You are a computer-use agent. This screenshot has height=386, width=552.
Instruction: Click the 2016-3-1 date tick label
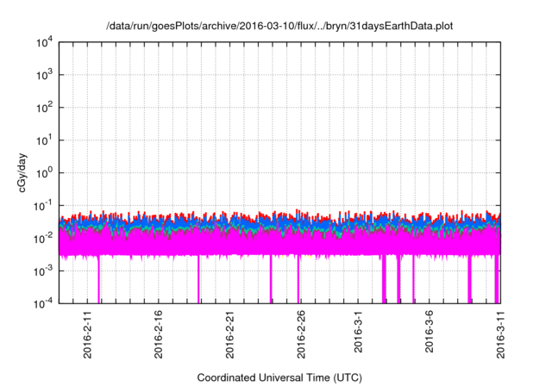[358, 332]
